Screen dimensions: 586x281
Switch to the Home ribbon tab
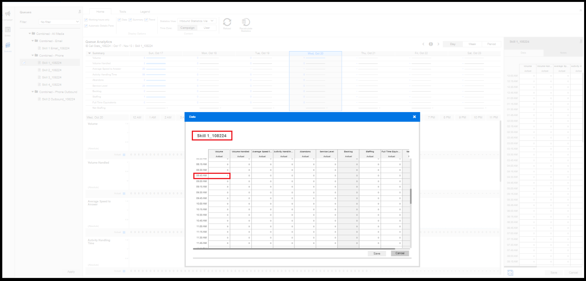[100, 12]
